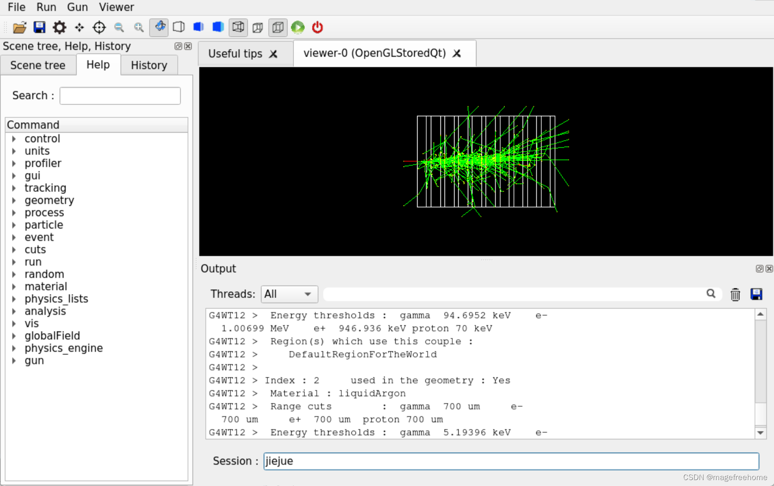Switch to the History tab
Viewport: 774px width, 486px height.
coord(149,65)
